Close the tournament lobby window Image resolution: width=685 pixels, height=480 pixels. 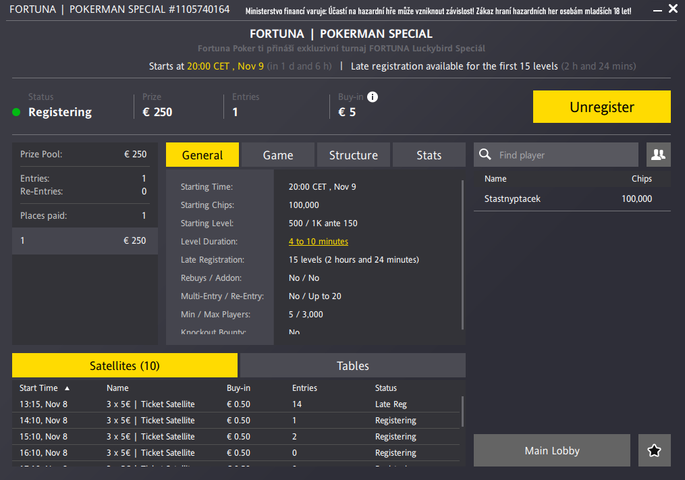674,9
